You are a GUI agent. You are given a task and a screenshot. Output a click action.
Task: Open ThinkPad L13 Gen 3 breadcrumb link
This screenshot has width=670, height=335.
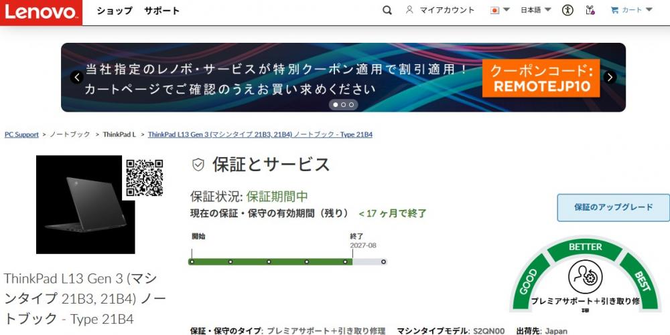tap(260, 134)
